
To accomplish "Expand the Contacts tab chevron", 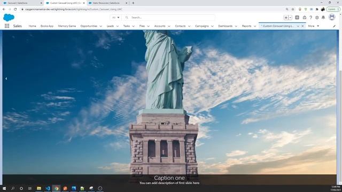I will pos(189,26).
